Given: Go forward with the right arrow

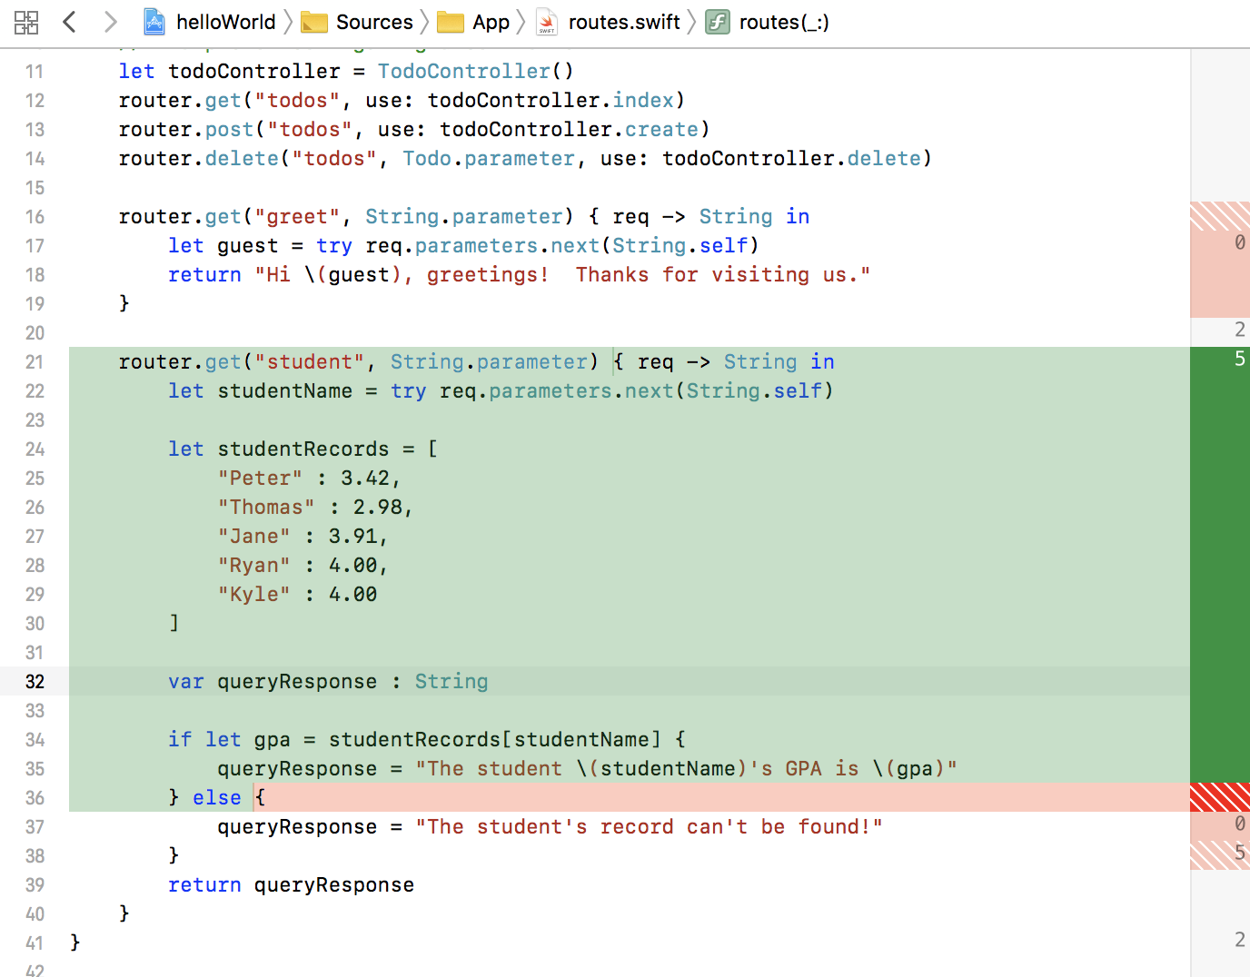Looking at the screenshot, I should (x=110, y=22).
